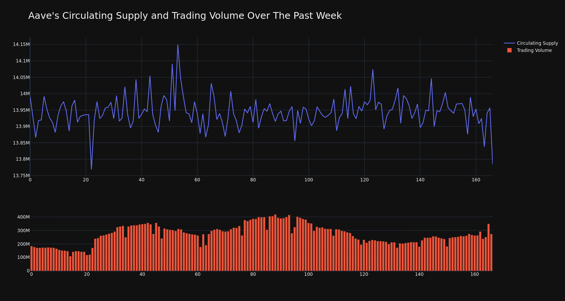Click the chart title about Aave's supply
The width and height of the screenshot is (565, 301).
pyautogui.click(x=185, y=16)
